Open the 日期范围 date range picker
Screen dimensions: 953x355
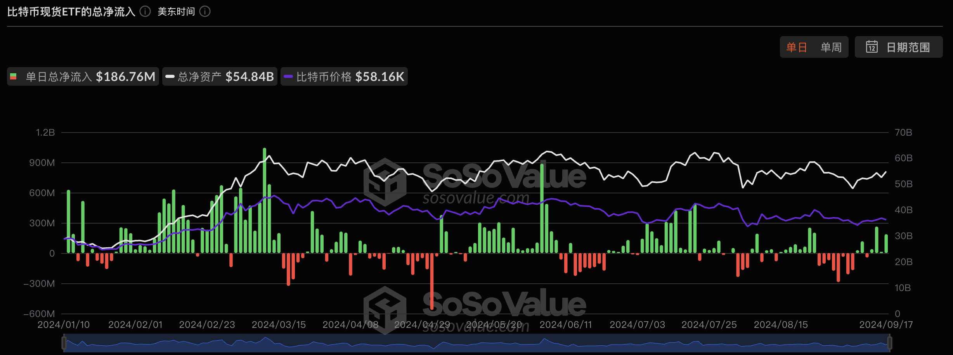pyautogui.click(x=899, y=47)
